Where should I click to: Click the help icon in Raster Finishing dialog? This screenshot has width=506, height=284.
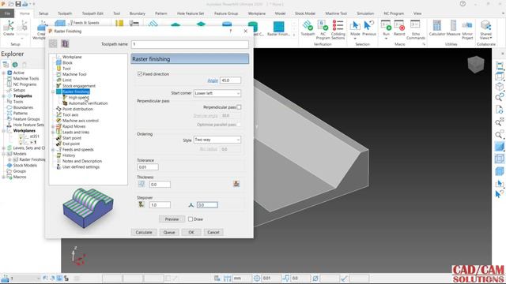click(230, 31)
